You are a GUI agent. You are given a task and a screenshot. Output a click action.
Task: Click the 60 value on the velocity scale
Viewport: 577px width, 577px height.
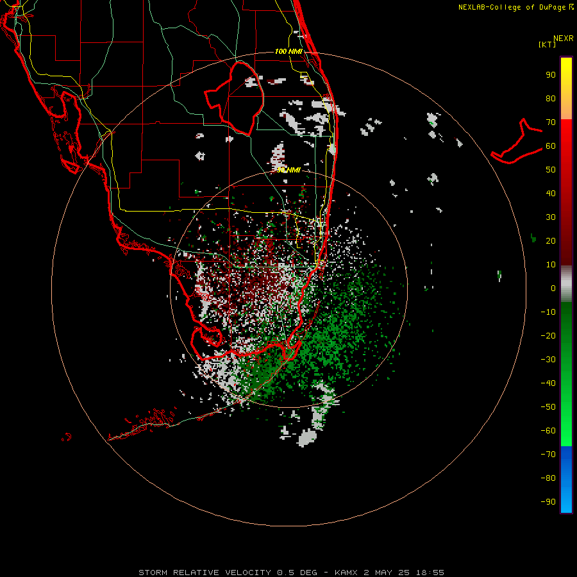pyautogui.click(x=551, y=146)
